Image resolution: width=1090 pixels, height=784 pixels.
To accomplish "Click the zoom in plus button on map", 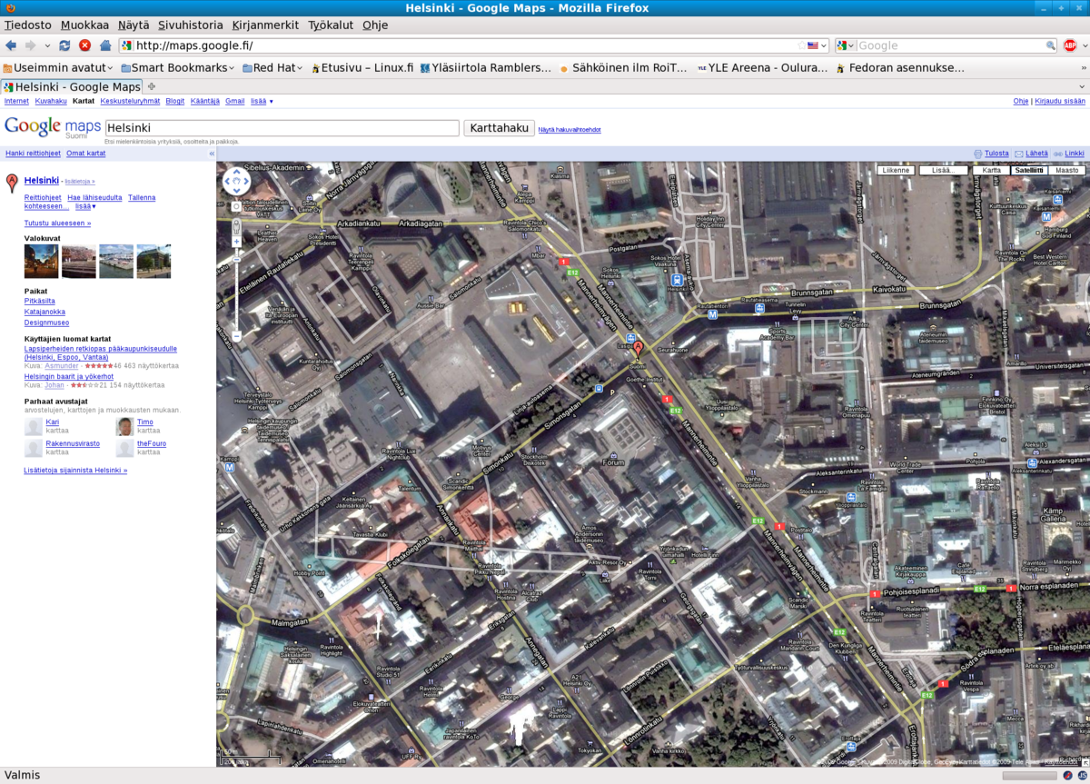I will click(x=236, y=242).
